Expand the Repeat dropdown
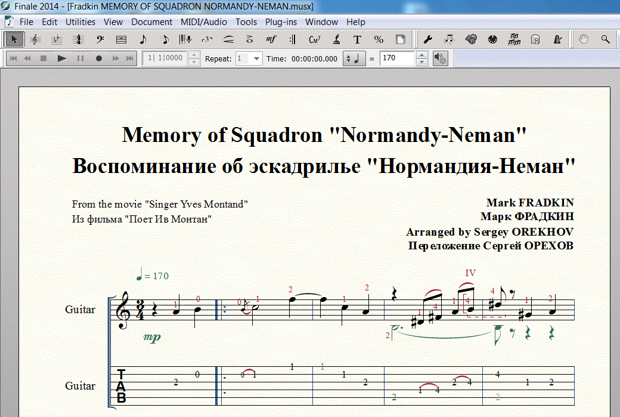Screen dimensions: 620x417 pyautogui.click(x=256, y=58)
